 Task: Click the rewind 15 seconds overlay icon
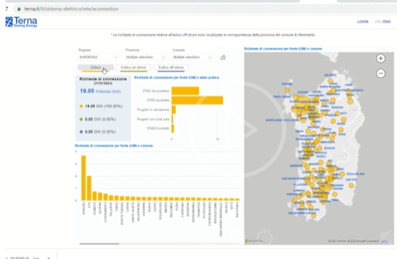pos(265,237)
